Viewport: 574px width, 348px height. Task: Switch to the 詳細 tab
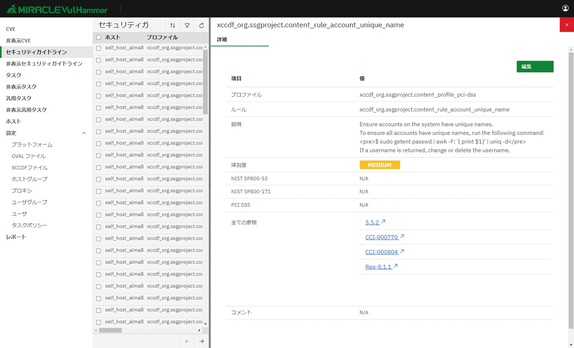pos(222,40)
